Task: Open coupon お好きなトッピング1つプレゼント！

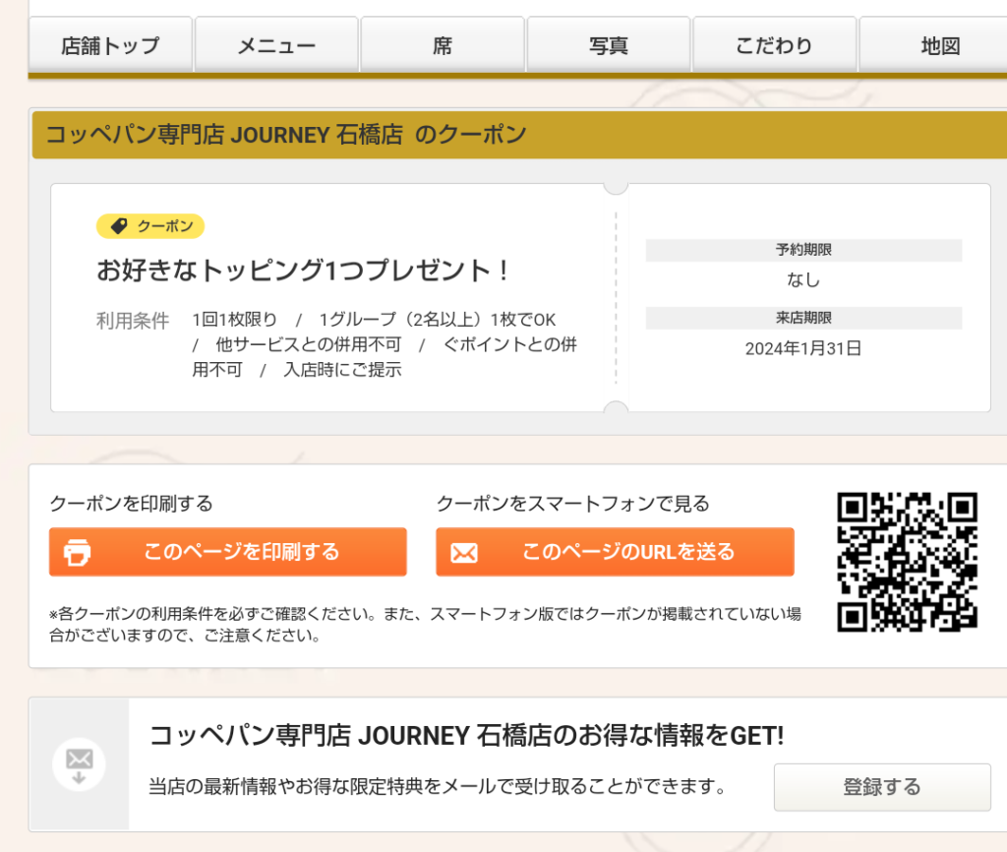Action: tap(303, 270)
